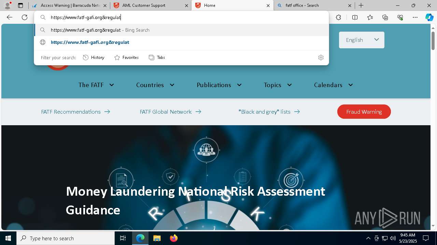
Task: Open Settings and more ellipsis
Action: pyautogui.click(x=415, y=17)
